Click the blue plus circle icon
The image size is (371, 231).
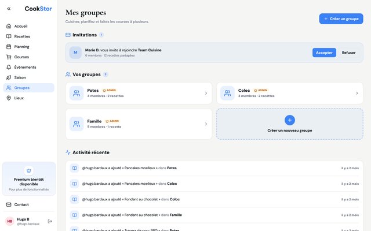[290, 120]
